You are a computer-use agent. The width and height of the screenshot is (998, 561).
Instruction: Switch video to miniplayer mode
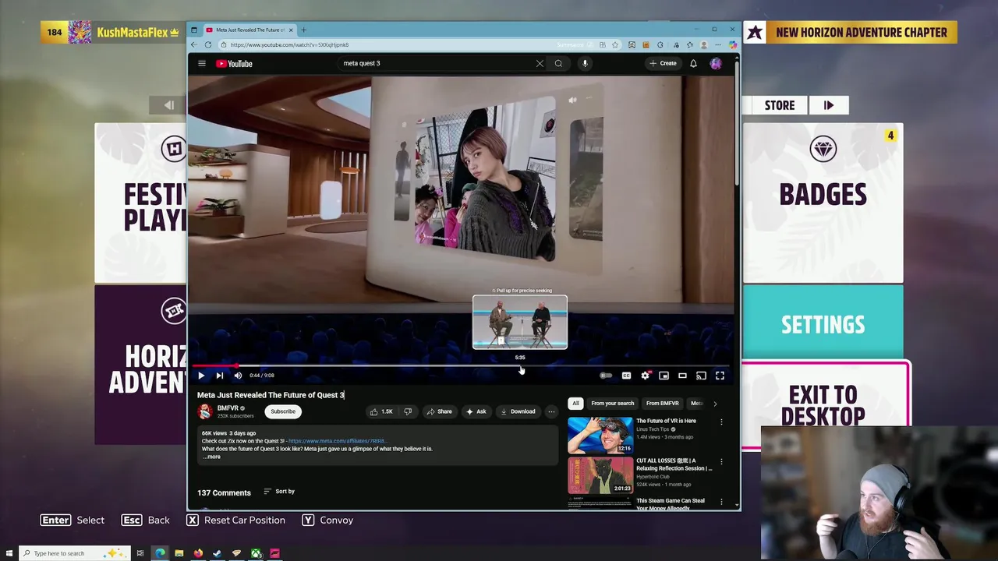click(x=664, y=376)
